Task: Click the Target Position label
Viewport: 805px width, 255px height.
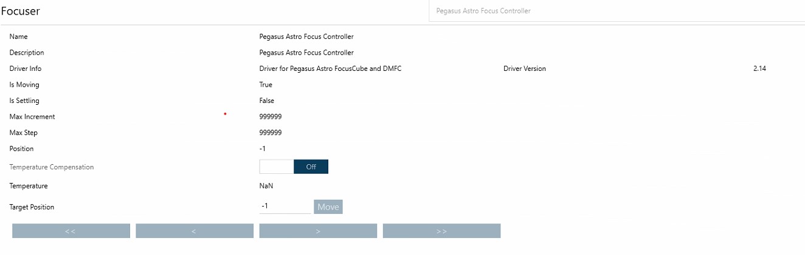Action: click(x=32, y=207)
